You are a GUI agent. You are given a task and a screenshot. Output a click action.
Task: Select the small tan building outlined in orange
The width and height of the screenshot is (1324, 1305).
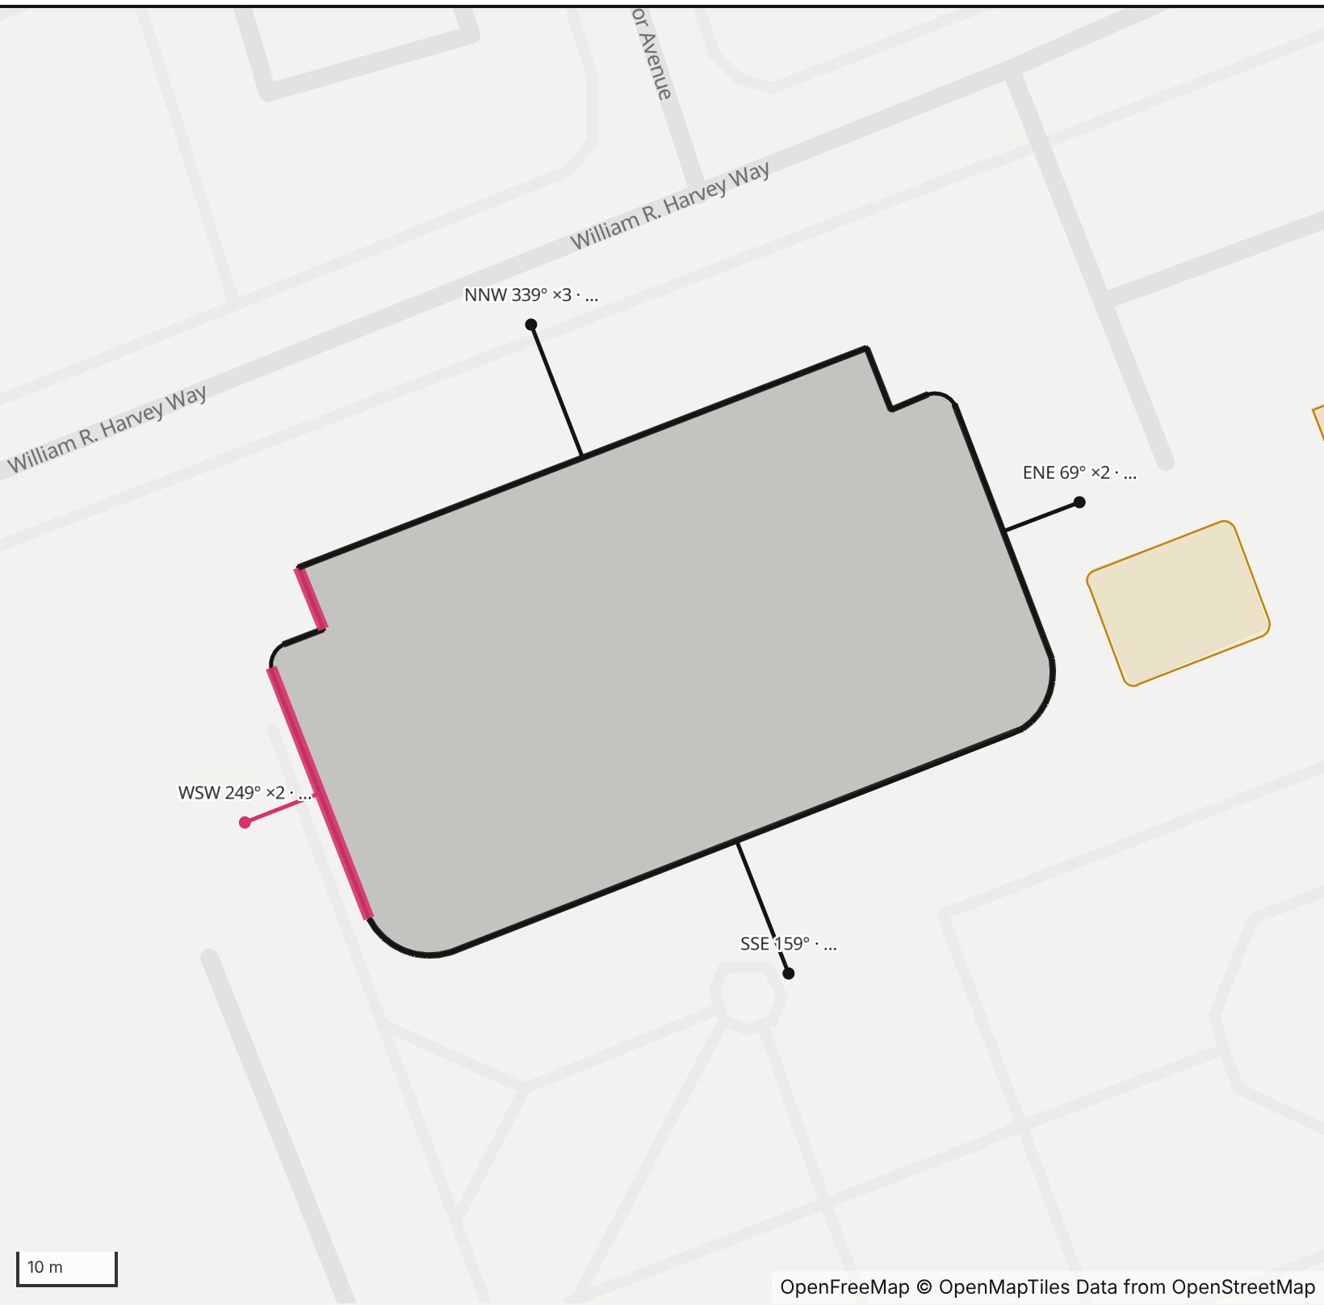(1178, 603)
